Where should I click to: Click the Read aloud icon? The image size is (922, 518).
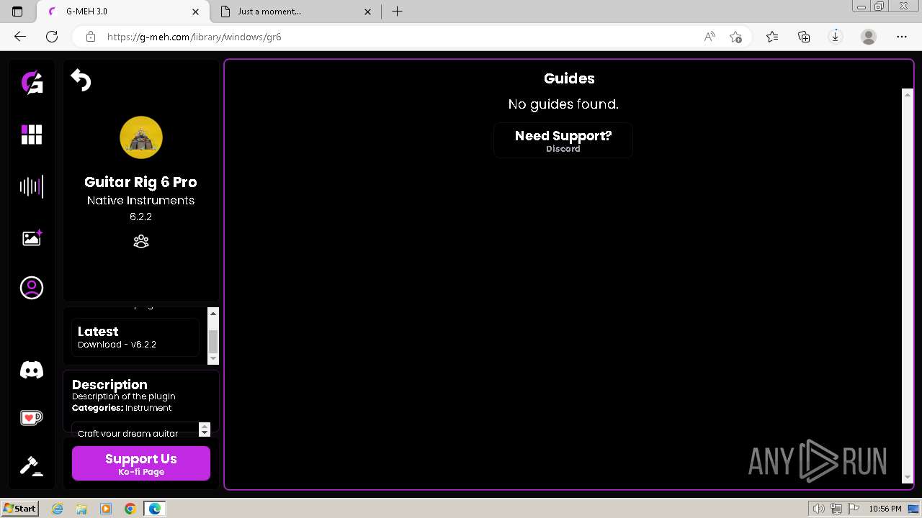(x=710, y=37)
